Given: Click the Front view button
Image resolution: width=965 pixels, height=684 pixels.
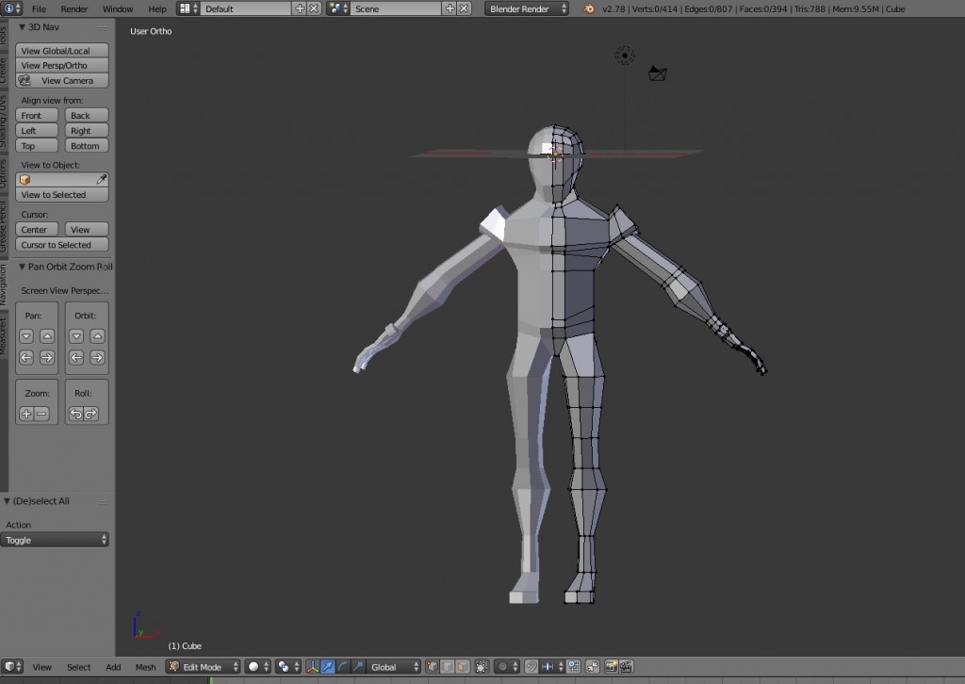Looking at the screenshot, I should (x=36, y=115).
